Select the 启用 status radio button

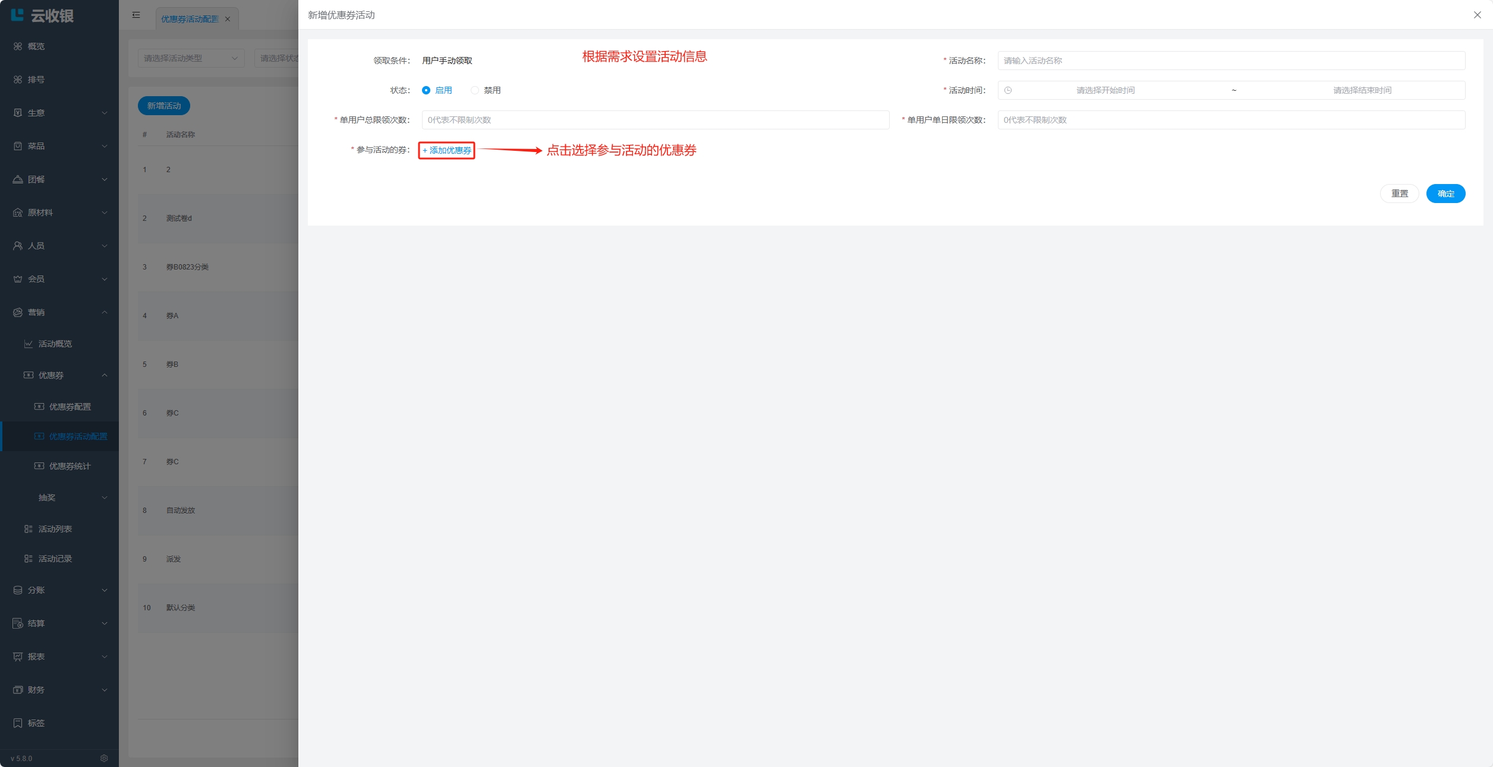[x=426, y=90]
